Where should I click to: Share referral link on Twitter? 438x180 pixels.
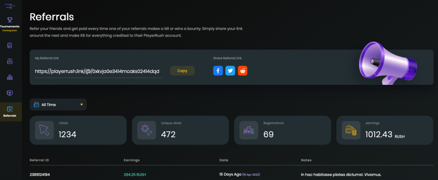[x=230, y=71]
